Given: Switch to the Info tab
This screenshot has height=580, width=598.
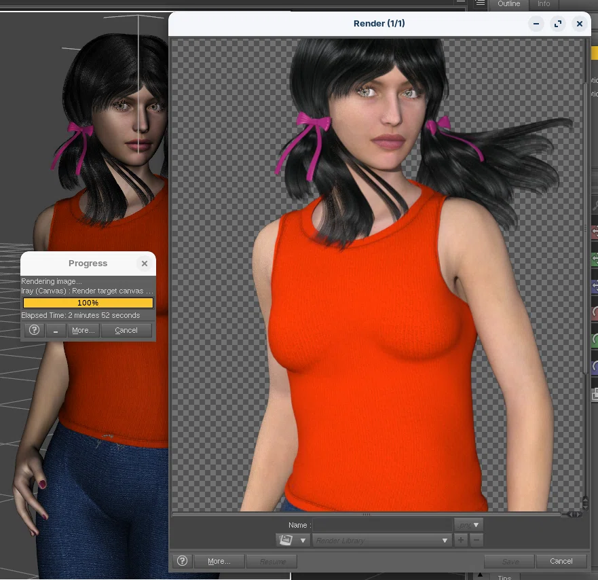Looking at the screenshot, I should tap(544, 4).
